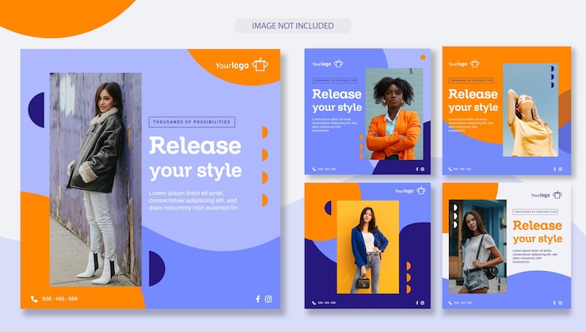
Task: Click the THOUSANDS OF POSSIBILITIES box on the white card
Action: (535, 212)
